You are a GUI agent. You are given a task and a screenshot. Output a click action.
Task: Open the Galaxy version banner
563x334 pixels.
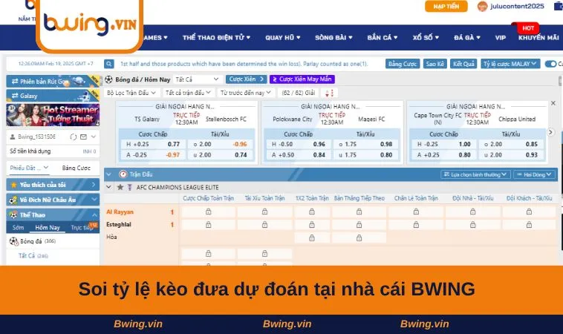click(x=53, y=96)
